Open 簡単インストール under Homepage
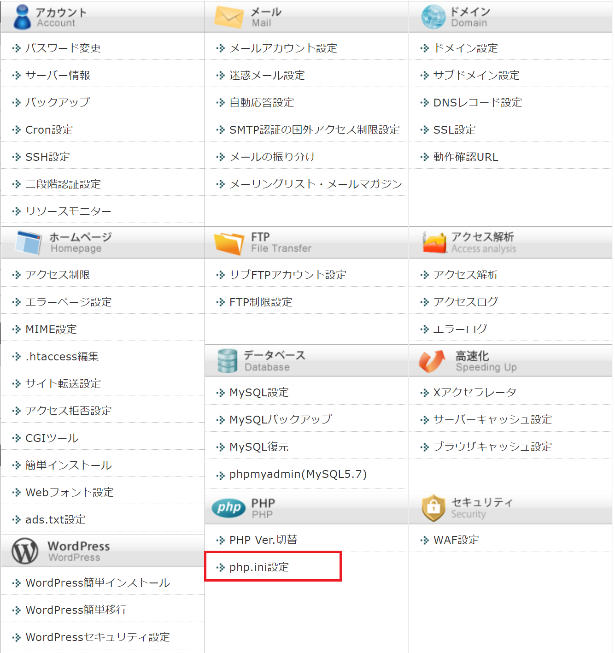 (68, 465)
